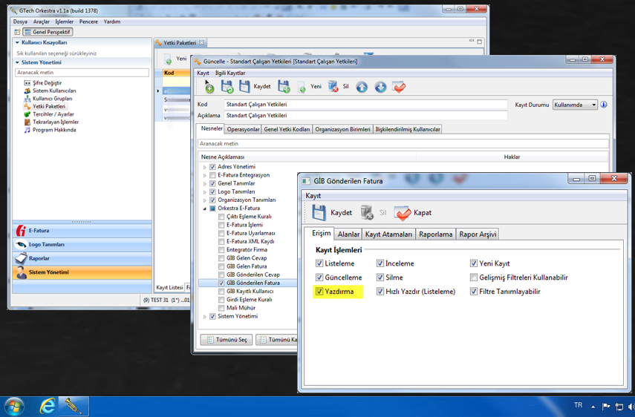Click the info icon beside Kayıt Durumu
Viewport: 635px width, 417px height.
coord(604,105)
